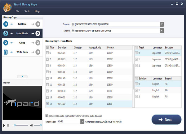Viewport: 186px width, 134px height.
Task: Expand more modes with the down arrow
Action: [x=22, y=76]
